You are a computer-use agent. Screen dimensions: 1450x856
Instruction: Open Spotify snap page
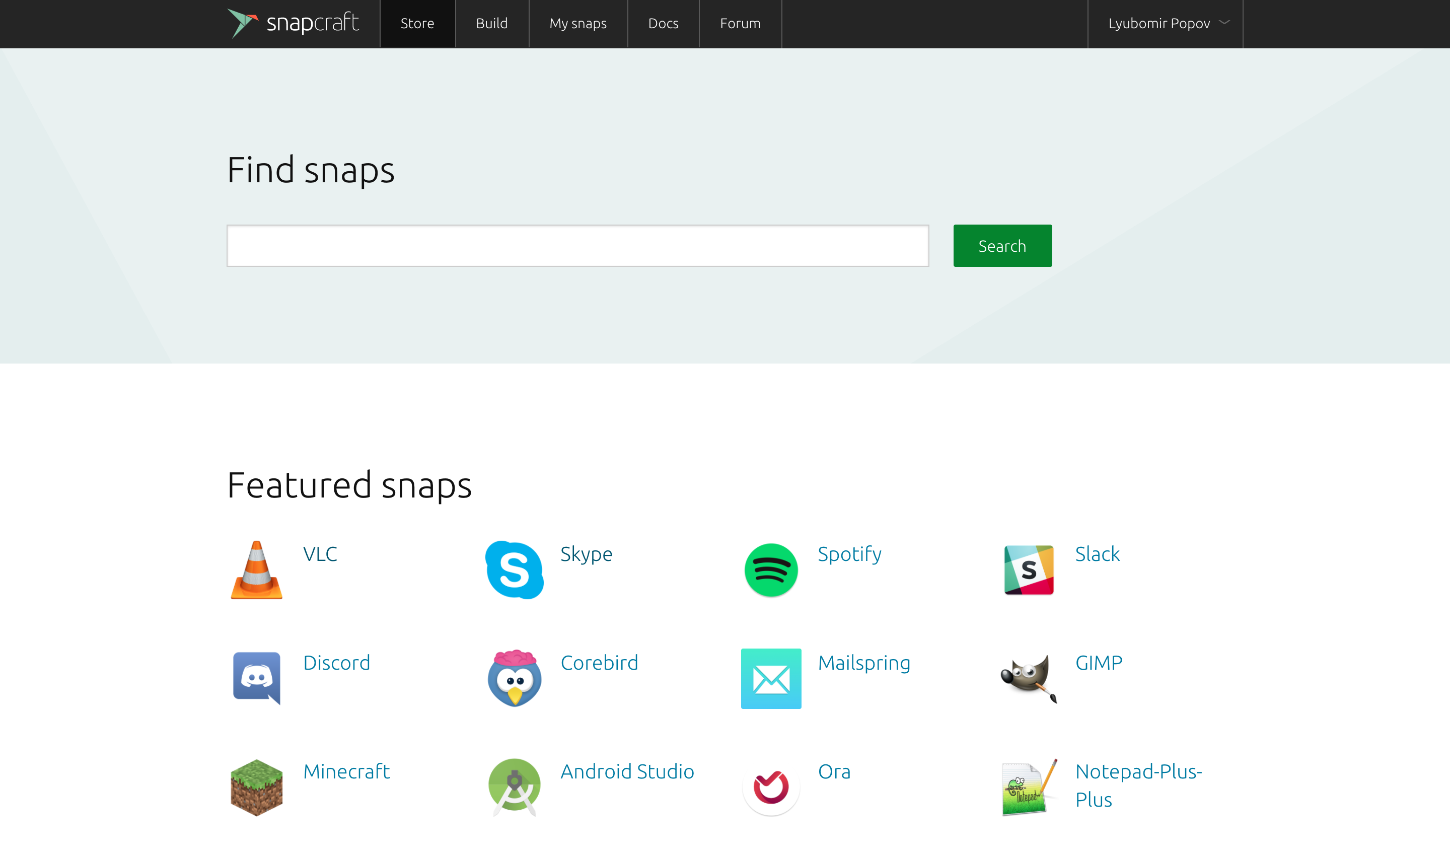coord(849,553)
